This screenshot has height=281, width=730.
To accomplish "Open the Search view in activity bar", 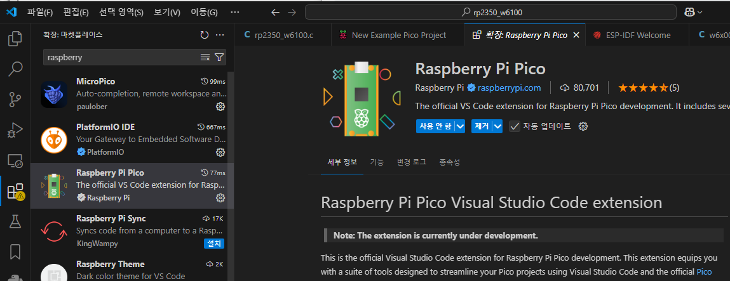I will point(15,69).
